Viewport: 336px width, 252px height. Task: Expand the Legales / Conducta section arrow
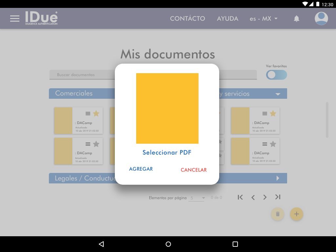tap(278, 178)
